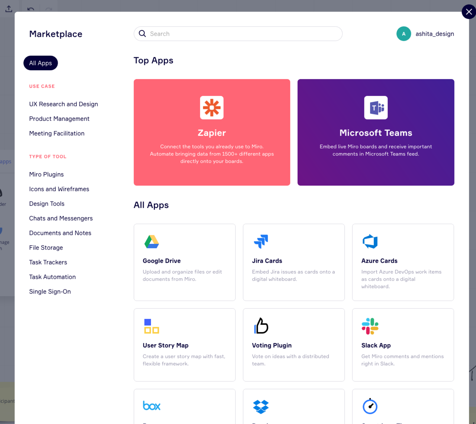The image size is (476, 424).
Task: Click the countdown timer app icon
Action: [x=370, y=406]
